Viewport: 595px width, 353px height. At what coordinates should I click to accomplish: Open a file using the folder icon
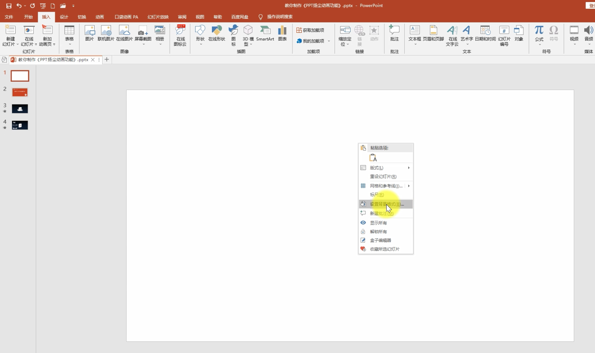[x=63, y=6]
